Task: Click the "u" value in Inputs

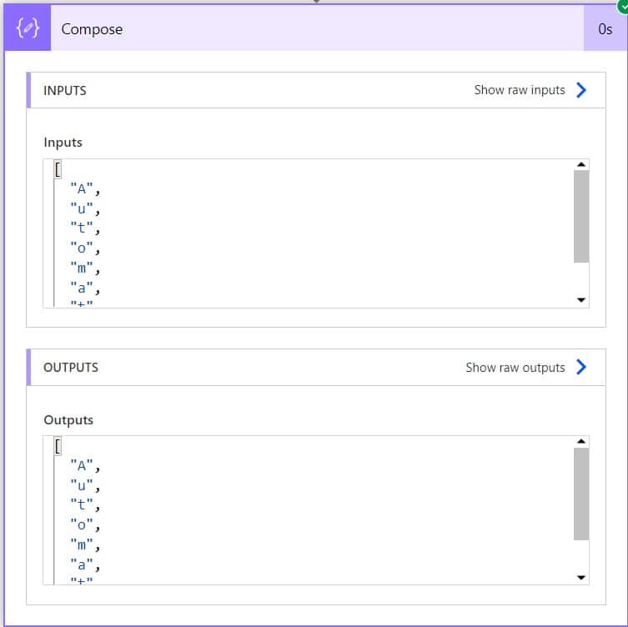Action: [x=82, y=208]
